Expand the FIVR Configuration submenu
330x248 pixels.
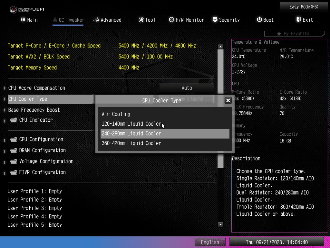pos(42,172)
